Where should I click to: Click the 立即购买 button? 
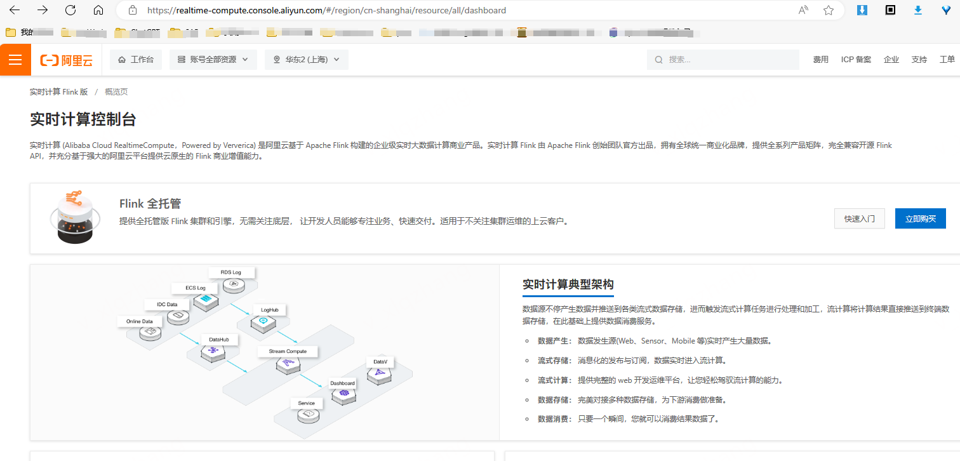click(921, 218)
